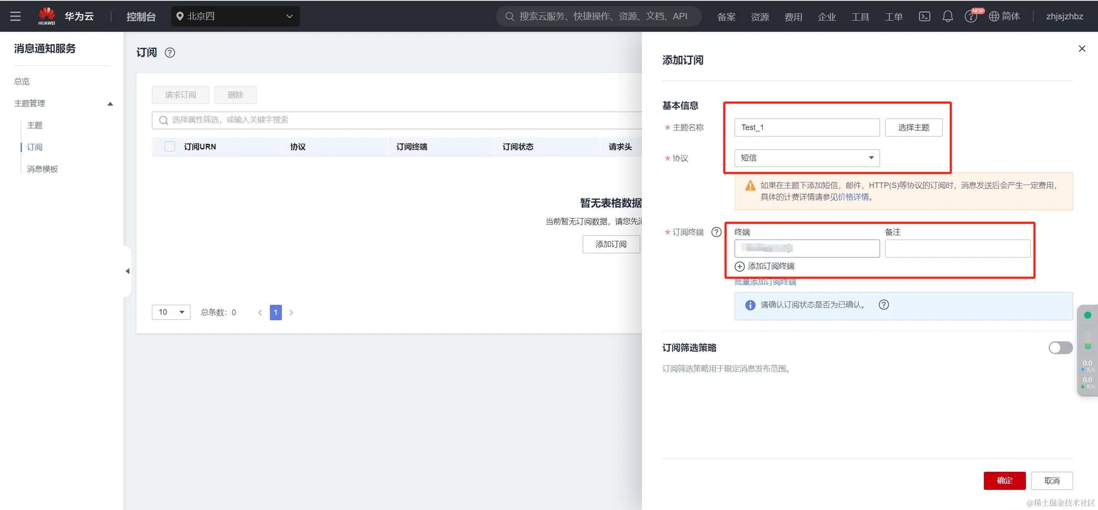Open the 费用 top menu
The height and width of the screenshot is (510, 1098).
pos(793,17)
